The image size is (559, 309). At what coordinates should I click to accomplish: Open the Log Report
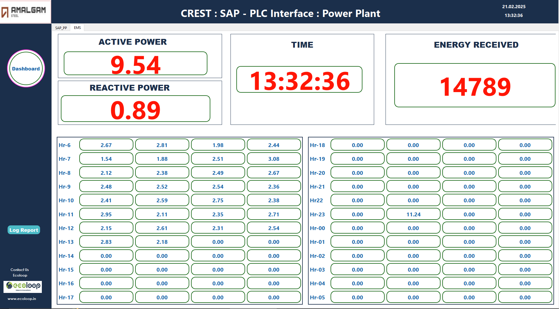click(23, 230)
